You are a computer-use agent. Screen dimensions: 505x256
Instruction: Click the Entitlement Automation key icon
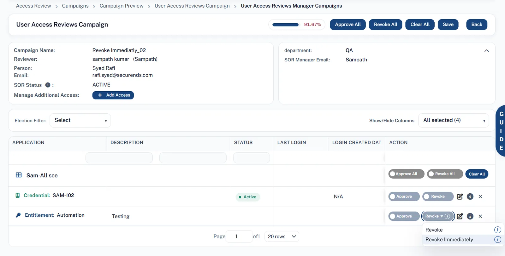tap(18, 215)
